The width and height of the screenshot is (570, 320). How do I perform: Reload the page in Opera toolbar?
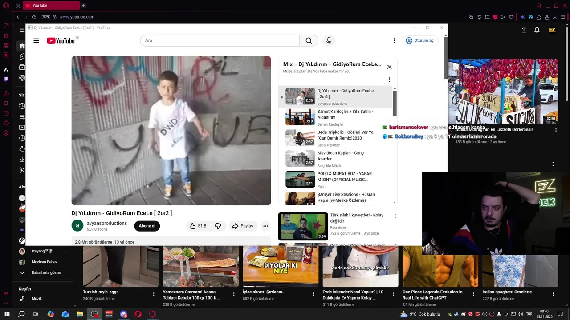(x=34, y=17)
